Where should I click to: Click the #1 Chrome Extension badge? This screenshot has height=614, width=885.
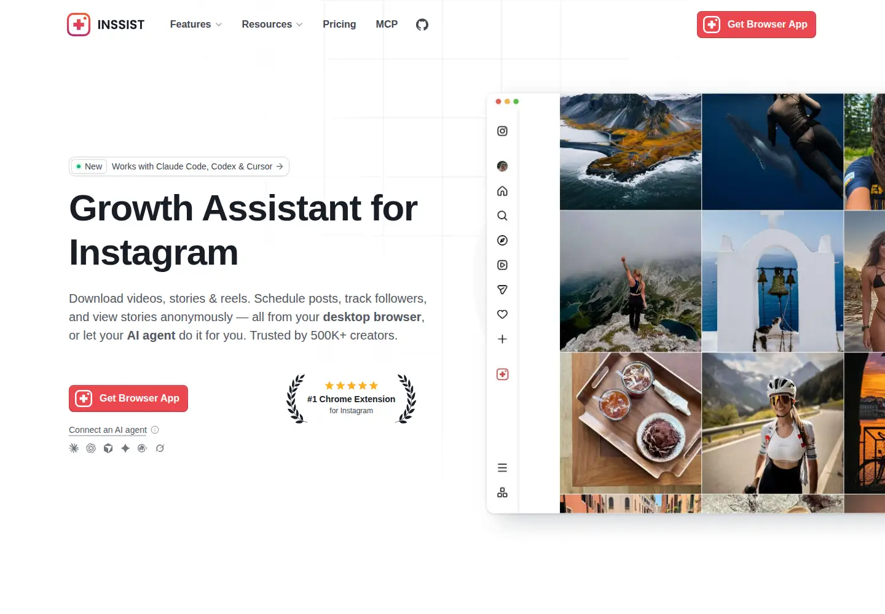351,399
